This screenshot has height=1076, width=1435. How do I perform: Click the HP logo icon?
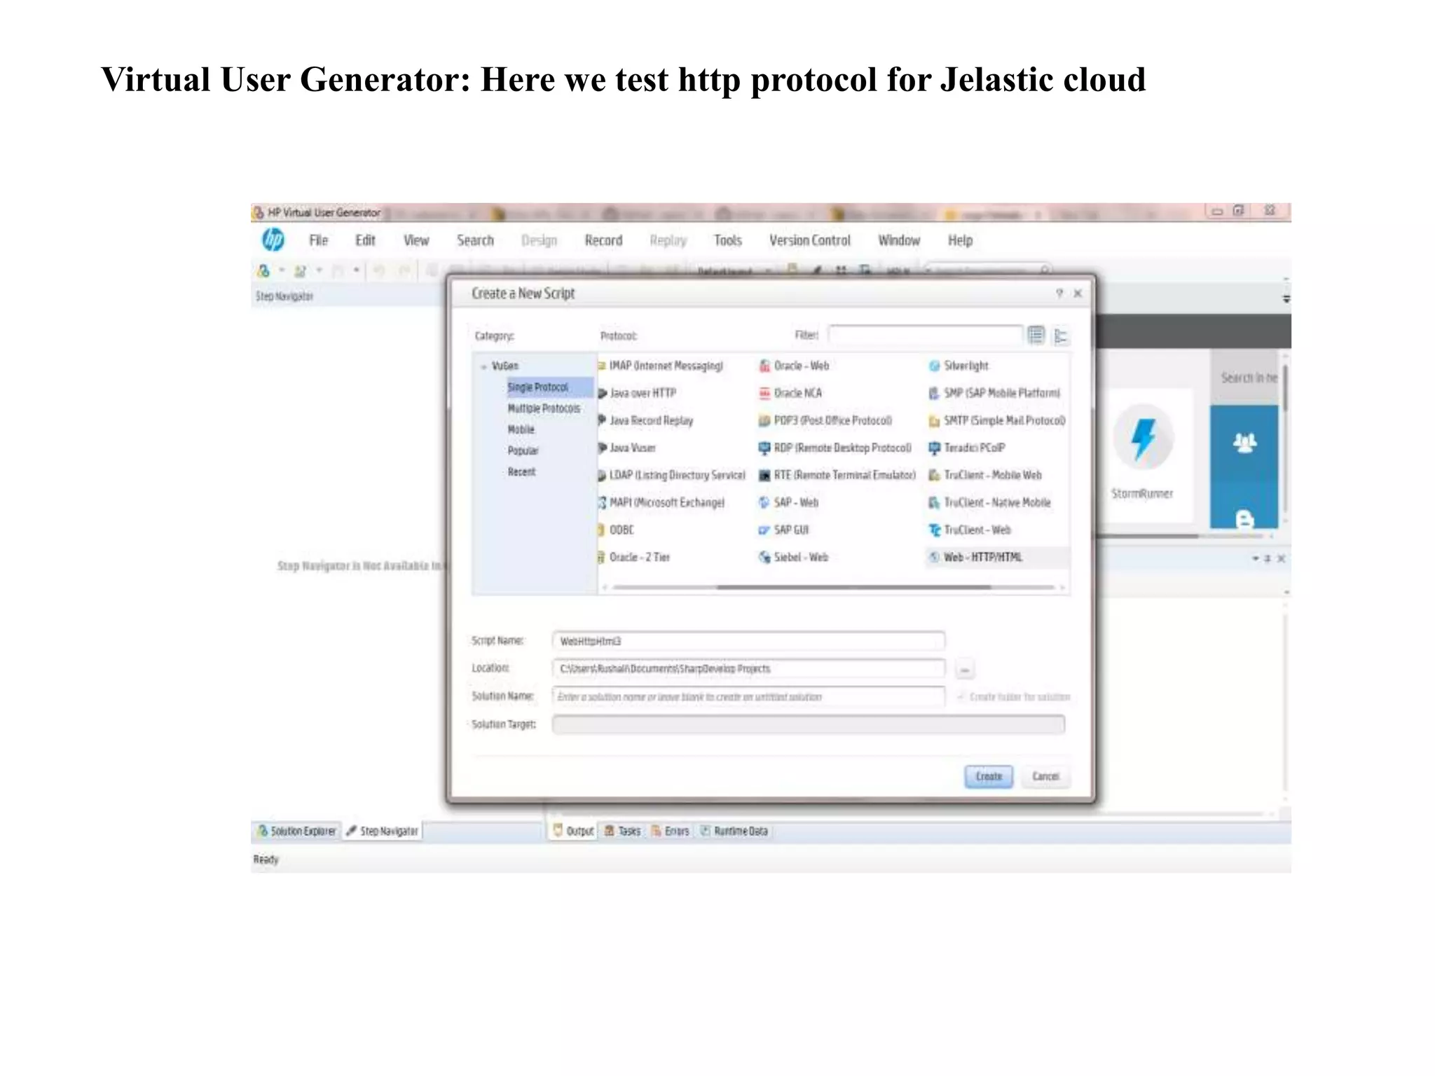(x=273, y=240)
